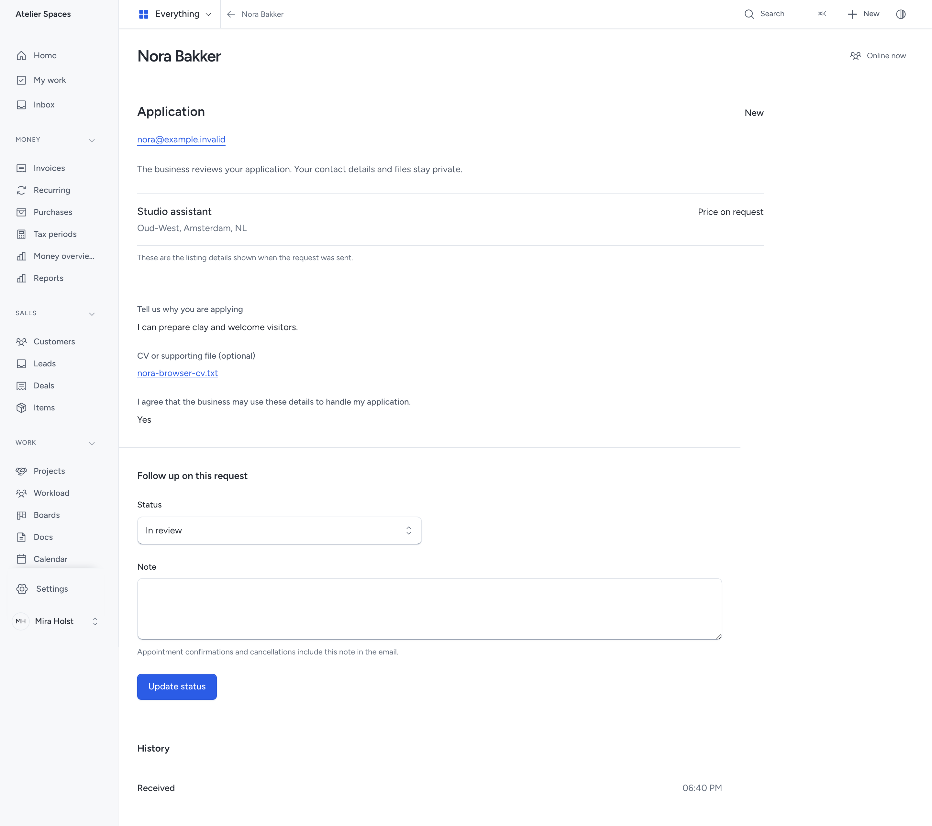Open the Inbox tray icon

click(21, 105)
